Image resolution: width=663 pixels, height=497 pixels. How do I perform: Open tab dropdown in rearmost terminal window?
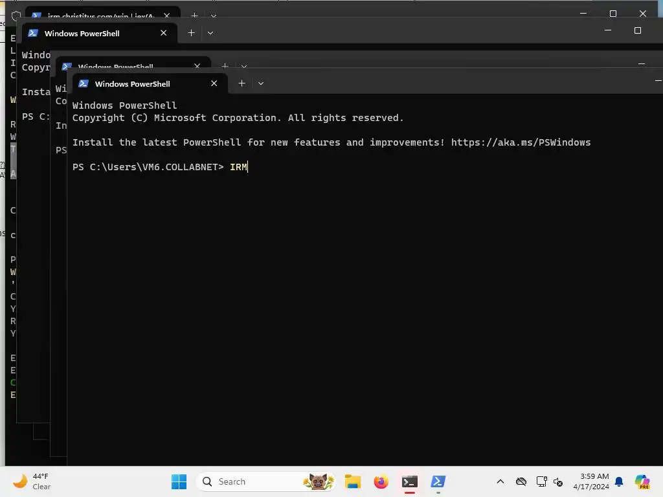tap(214, 16)
